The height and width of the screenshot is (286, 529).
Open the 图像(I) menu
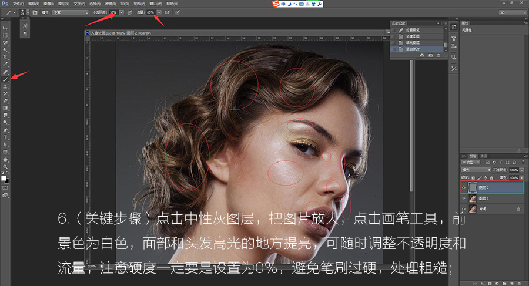pos(48,4)
